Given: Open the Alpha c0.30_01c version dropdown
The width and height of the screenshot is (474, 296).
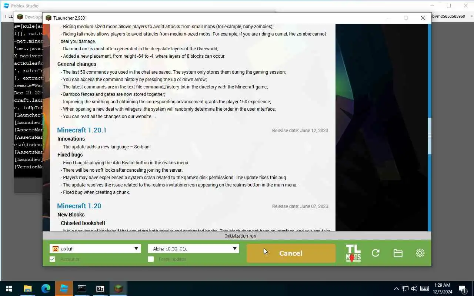Looking at the screenshot, I should point(193,249).
